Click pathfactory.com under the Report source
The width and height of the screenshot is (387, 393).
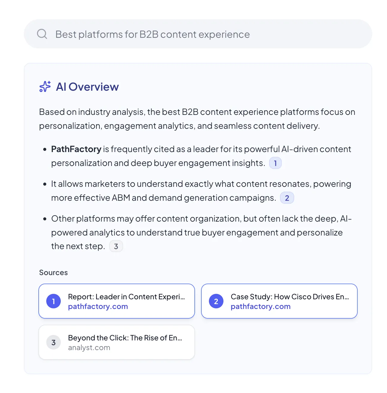pos(98,307)
